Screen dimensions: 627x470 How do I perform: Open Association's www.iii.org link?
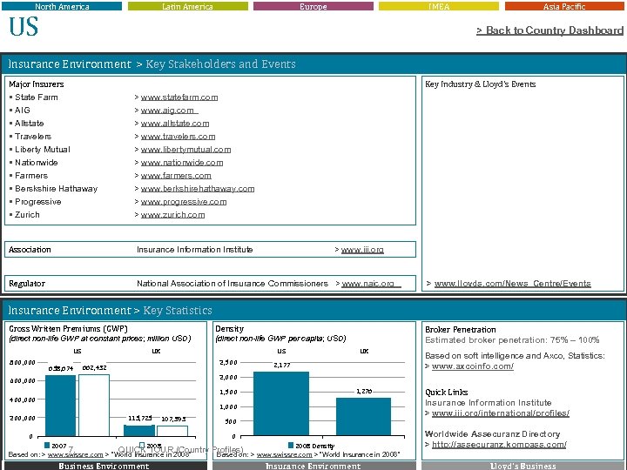[362, 250]
